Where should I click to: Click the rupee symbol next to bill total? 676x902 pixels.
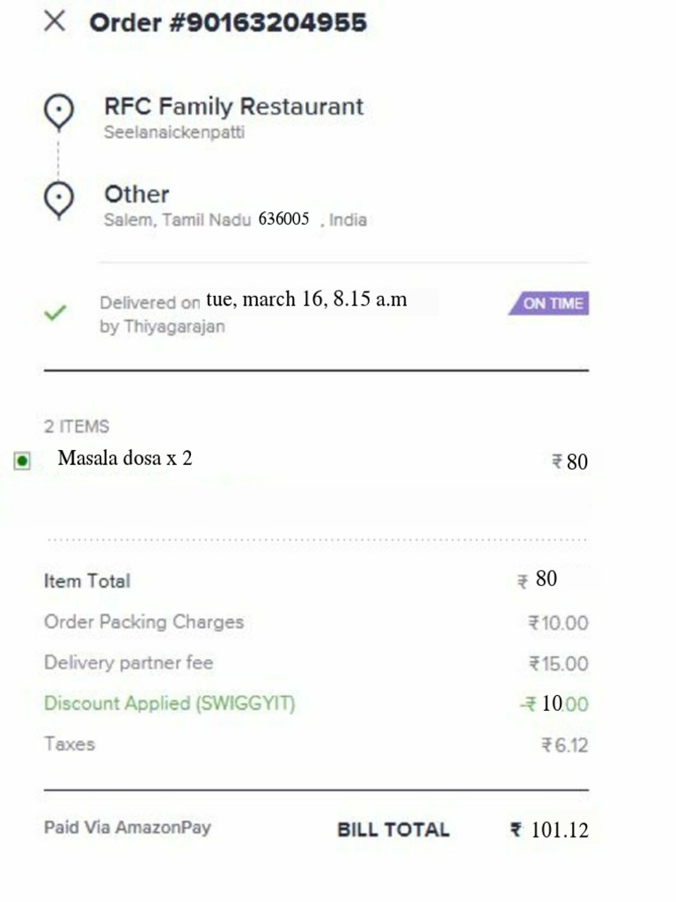coord(516,829)
